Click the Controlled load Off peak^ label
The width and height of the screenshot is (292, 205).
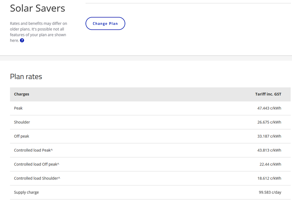(x=37, y=164)
